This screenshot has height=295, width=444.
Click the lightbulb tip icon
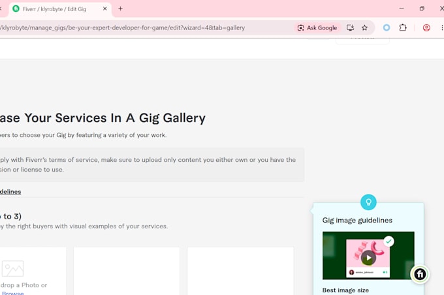368,202
